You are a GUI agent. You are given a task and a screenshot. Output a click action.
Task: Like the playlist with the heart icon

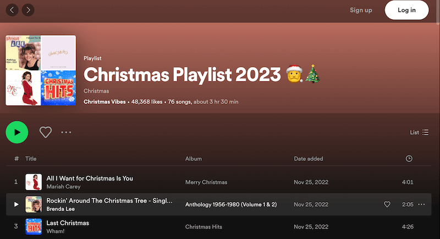tap(46, 132)
